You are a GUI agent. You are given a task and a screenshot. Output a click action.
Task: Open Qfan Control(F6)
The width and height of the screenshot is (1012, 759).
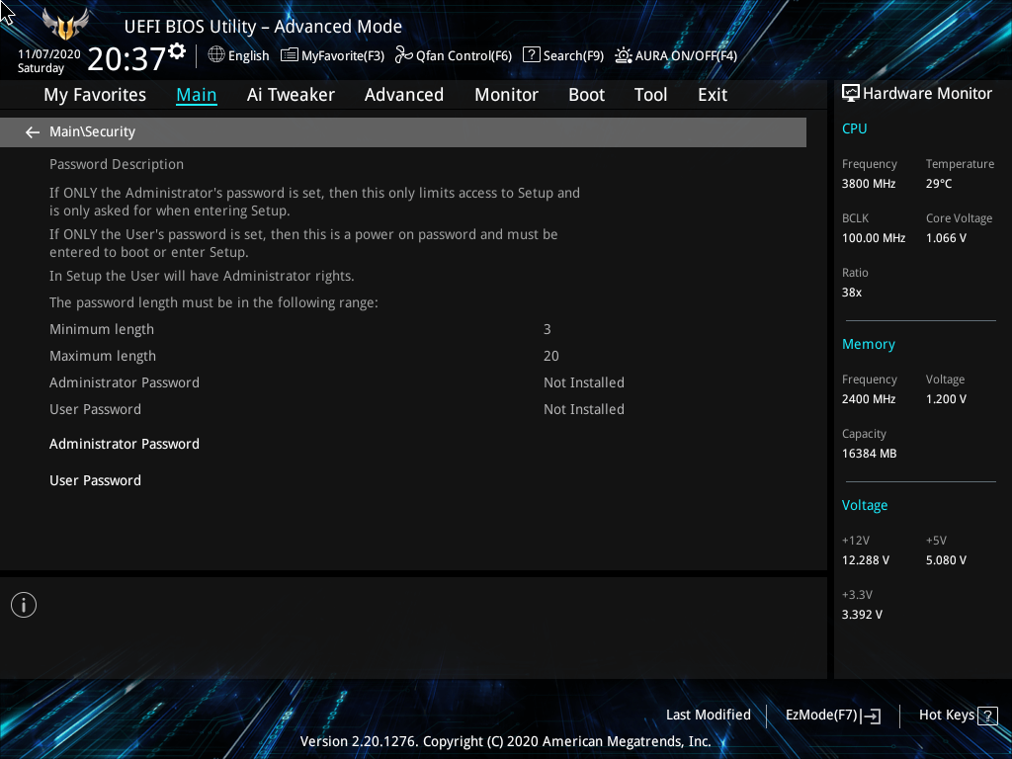(464, 56)
